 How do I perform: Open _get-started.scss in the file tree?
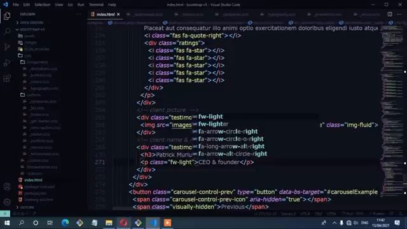43,121
